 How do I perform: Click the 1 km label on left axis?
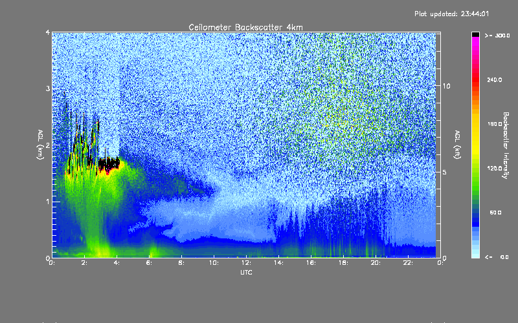[48, 202]
